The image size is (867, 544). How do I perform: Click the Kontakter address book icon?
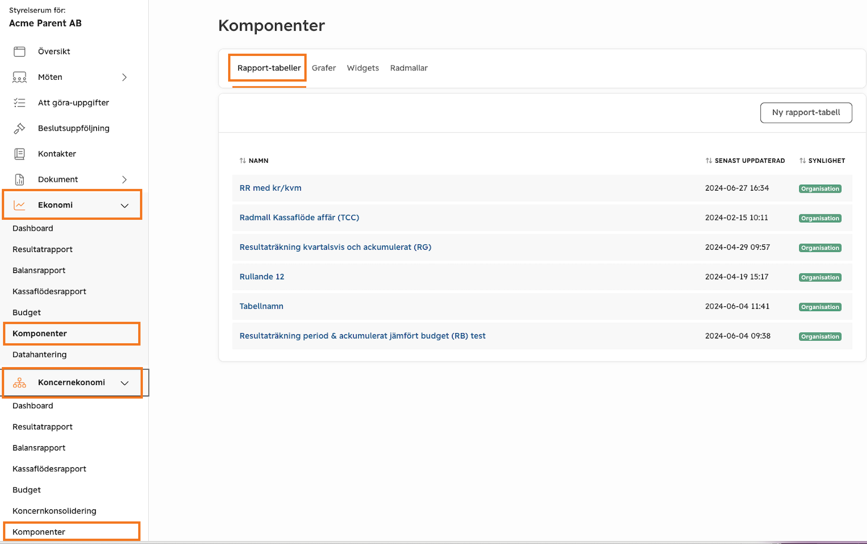(x=20, y=154)
